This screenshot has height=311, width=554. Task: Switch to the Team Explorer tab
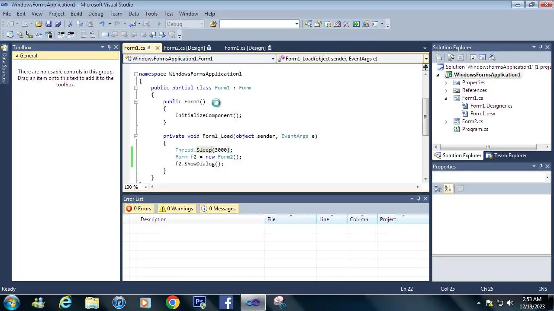pos(506,155)
